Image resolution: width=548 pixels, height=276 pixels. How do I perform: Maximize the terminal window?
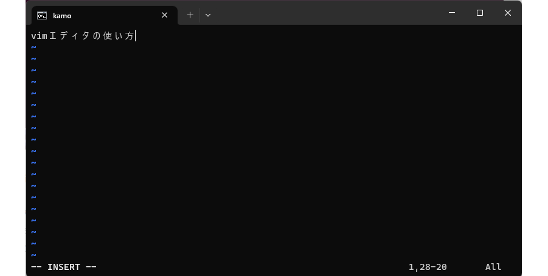[x=480, y=13]
